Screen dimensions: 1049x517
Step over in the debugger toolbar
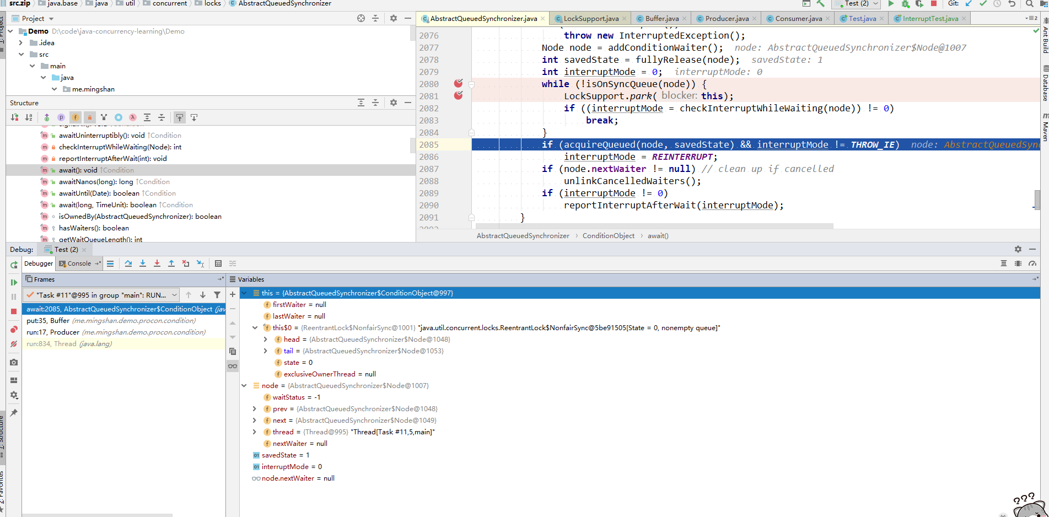(x=128, y=263)
